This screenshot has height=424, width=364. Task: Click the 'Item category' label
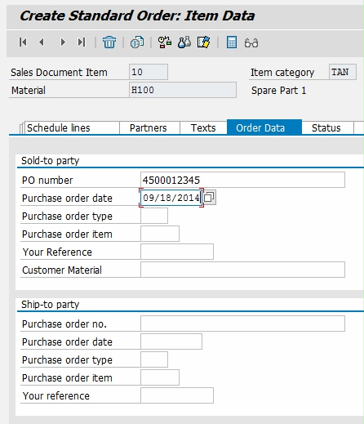282,73
